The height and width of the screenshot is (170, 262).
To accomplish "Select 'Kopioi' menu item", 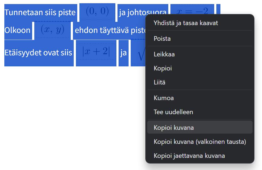I will [x=163, y=68].
